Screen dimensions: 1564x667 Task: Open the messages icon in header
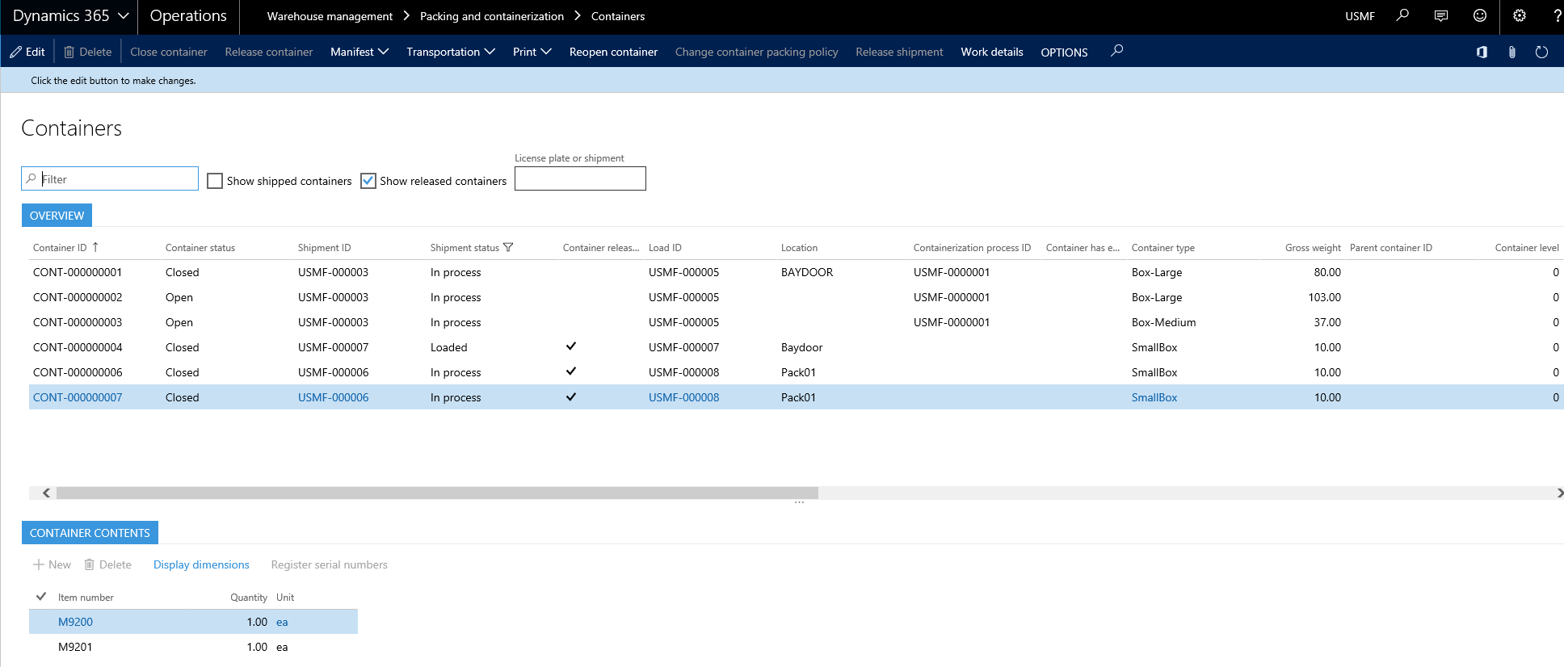click(x=1440, y=15)
